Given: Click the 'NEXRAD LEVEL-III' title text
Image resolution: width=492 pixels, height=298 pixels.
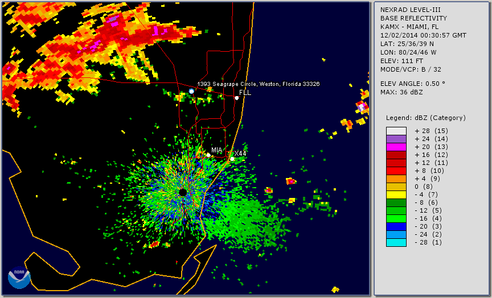Looking at the screenshot, I should coord(411,10).
